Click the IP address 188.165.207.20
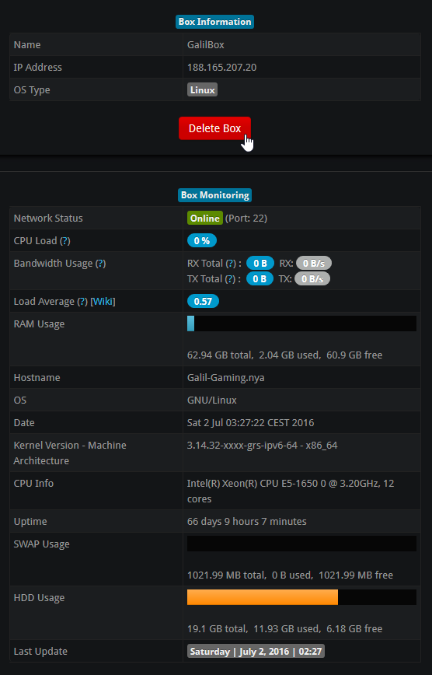Screen dimensions: 432x675 pos(221,67)
